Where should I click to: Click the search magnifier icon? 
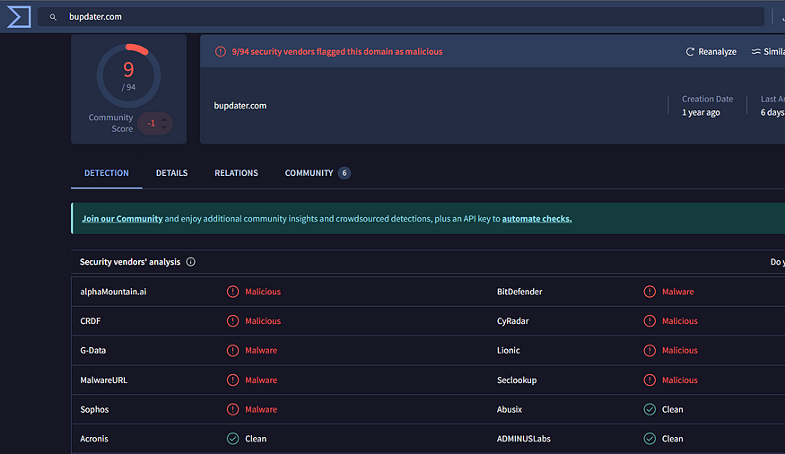53,17
